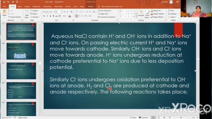Toggle Underline formatting
212x119 pixels.
(50, 16)
